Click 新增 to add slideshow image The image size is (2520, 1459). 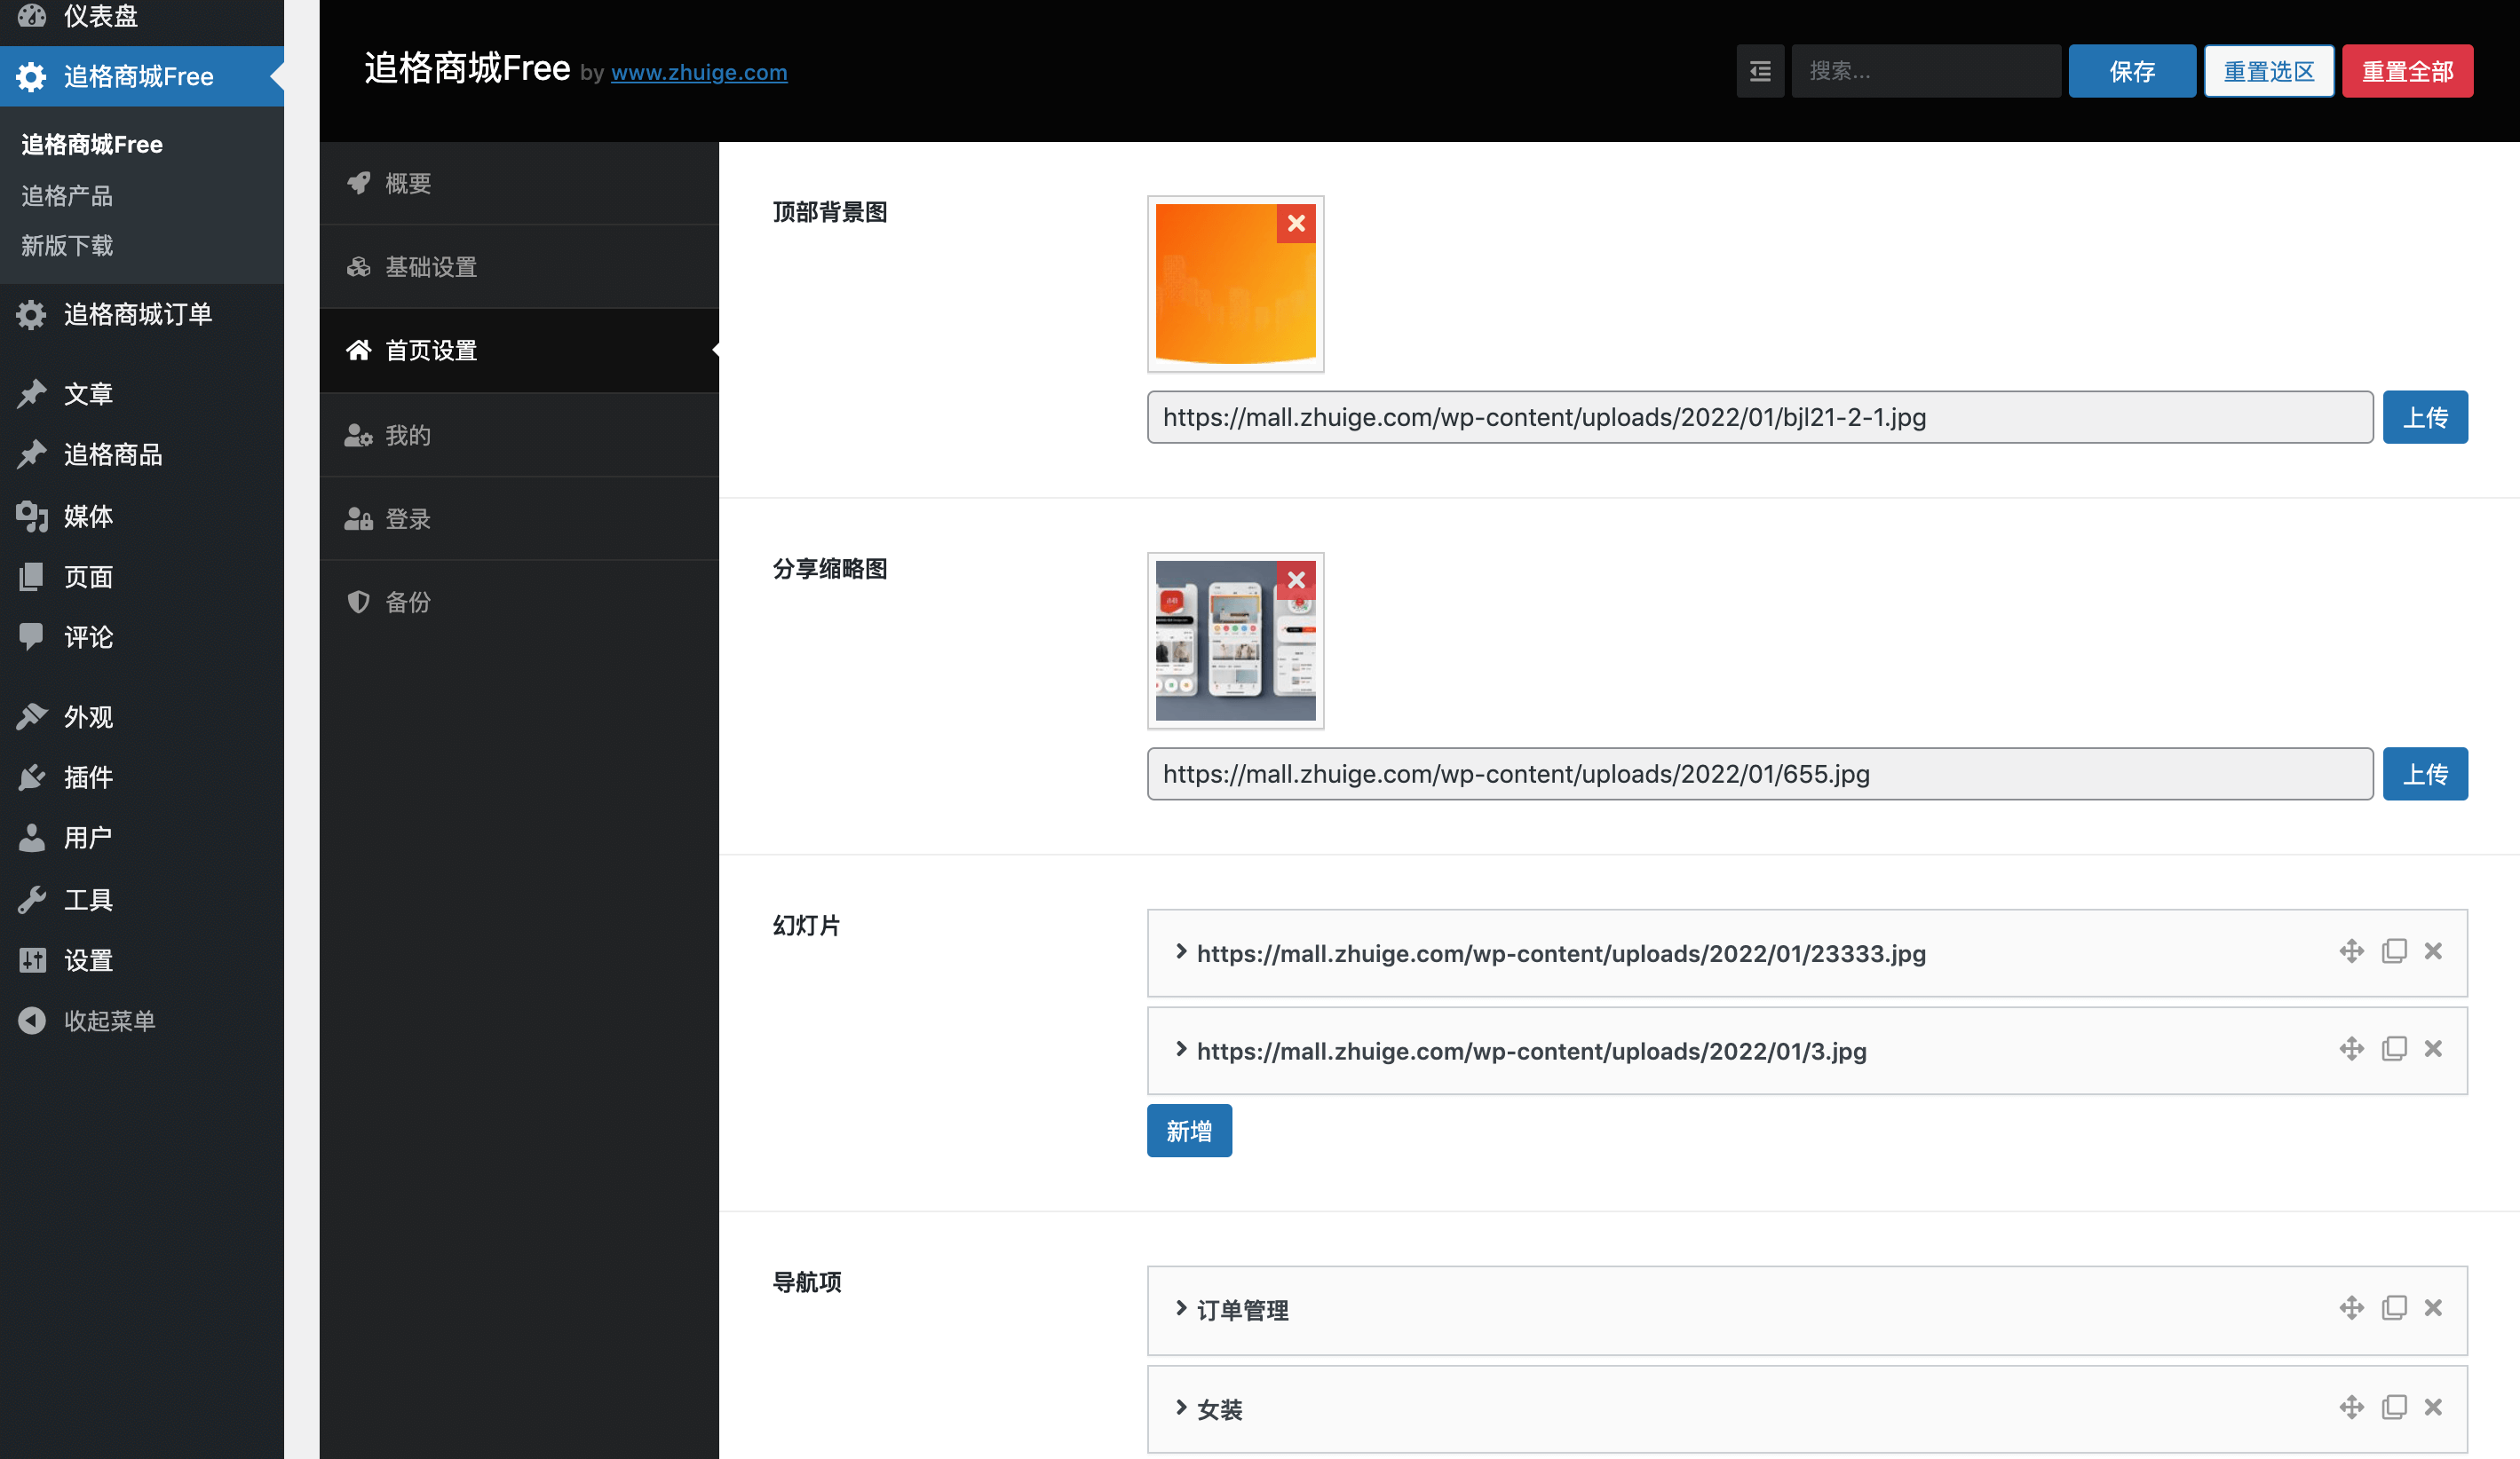point(1189,1131)
